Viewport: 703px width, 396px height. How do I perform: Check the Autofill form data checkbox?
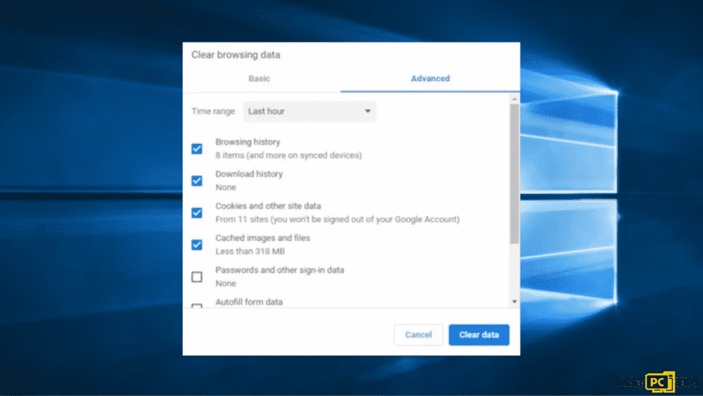click(x=197, y=306)
